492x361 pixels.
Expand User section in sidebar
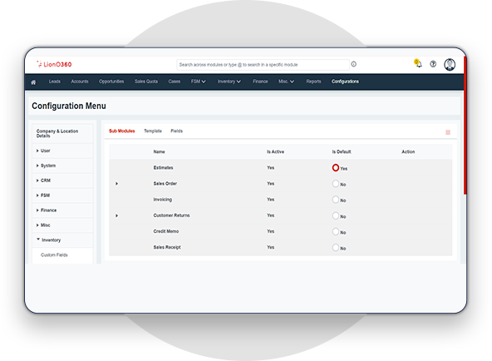[x=62, y=151]
